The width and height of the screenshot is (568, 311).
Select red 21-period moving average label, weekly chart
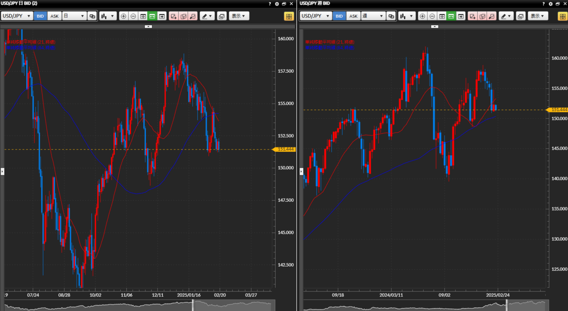pyautogui.click(x=330, y=42)
